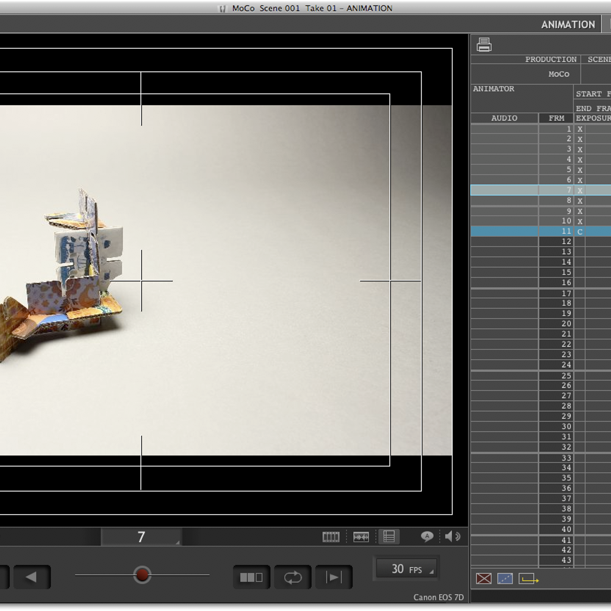The width and height of the screenshot is (611, 611).
Task: Click the blue dashed-line hold frame icon
Action: click(x=505, y=579)
